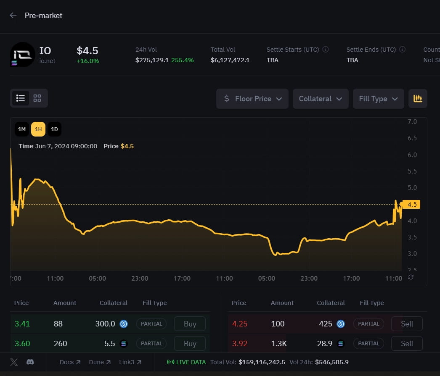Click the back arrow next to Pre-market
The image size is (440, 376).
13,16
